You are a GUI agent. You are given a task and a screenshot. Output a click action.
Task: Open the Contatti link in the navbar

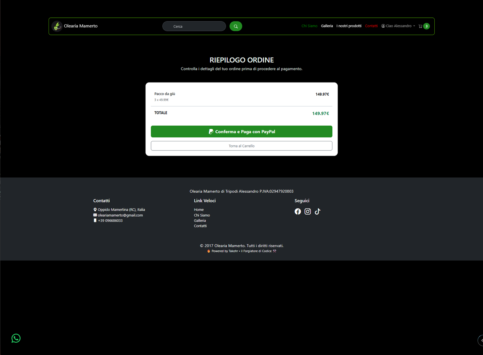371,26
